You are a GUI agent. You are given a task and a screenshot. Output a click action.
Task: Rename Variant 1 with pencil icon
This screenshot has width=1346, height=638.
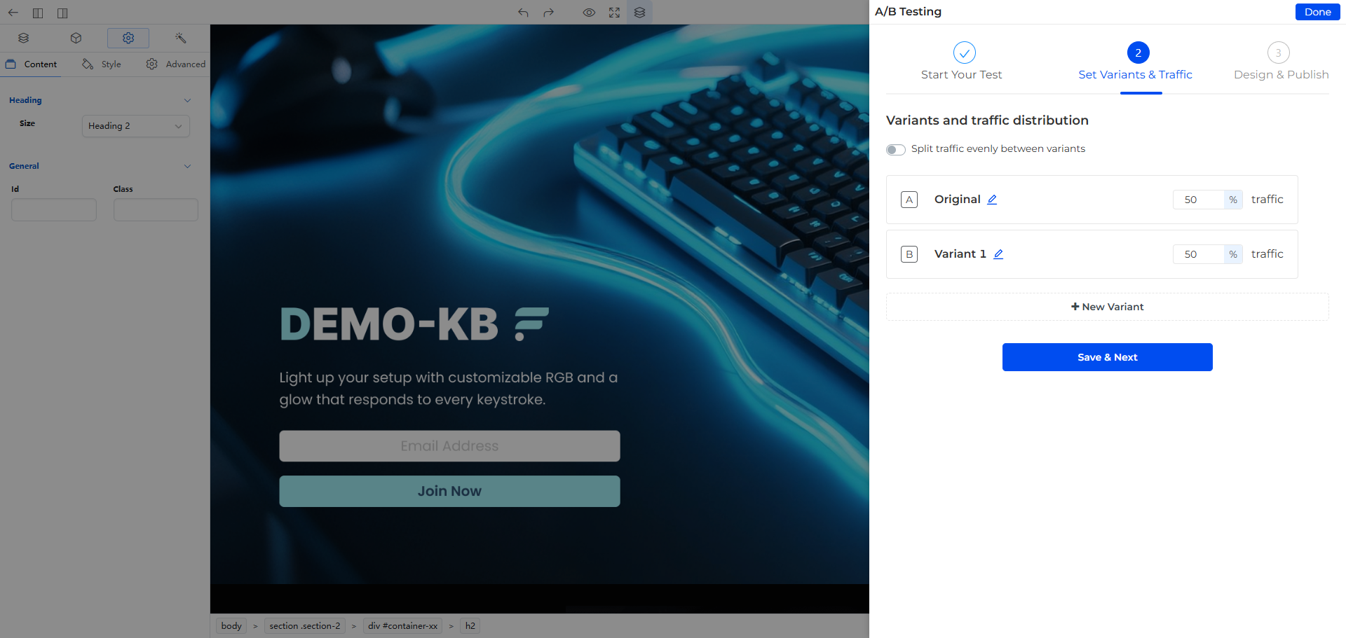coord(998,254)
